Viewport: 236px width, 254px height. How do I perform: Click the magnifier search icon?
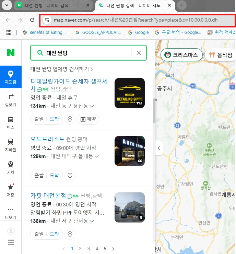40,53
